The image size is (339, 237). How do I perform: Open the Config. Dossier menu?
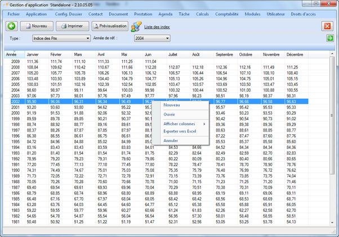69,13
